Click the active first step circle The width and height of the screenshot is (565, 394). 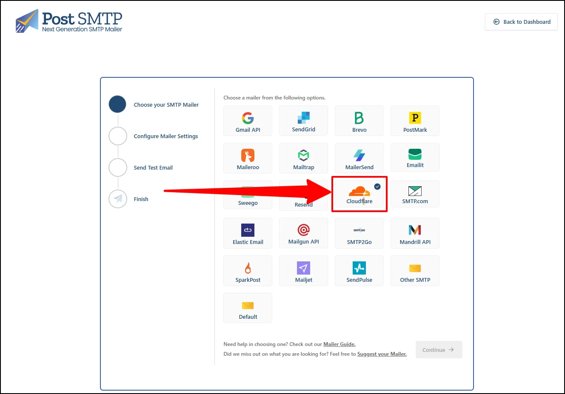tap(117, 104)
